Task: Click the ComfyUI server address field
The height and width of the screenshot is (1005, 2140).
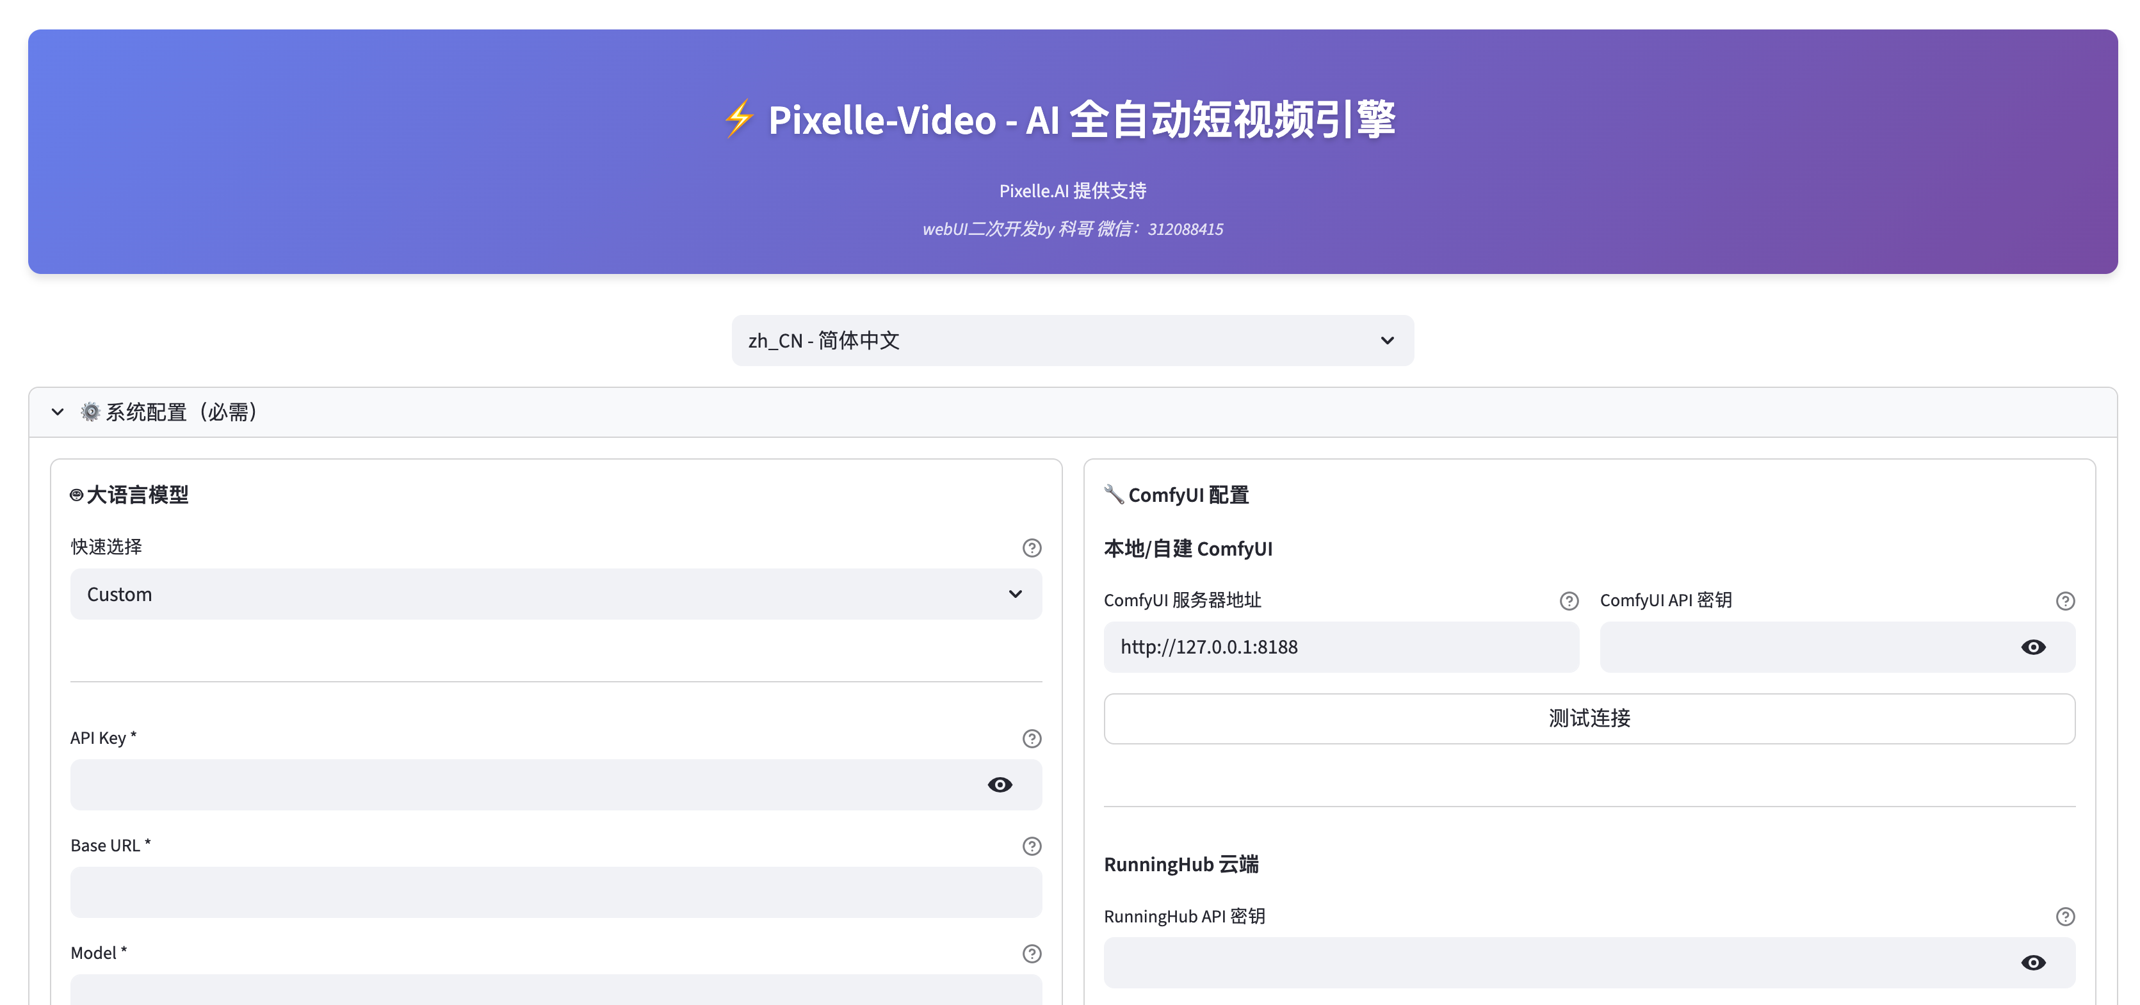Action: point(1340,647)
